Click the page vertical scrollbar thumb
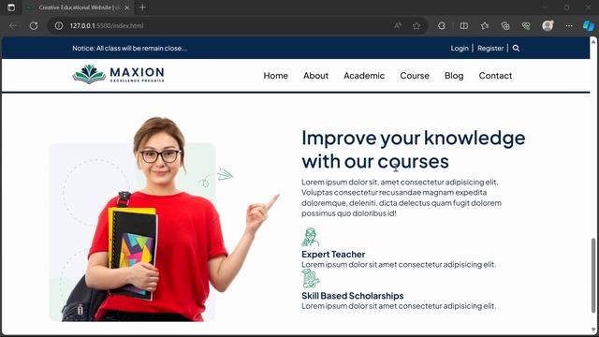This screenshot has height=337, width=599. pos(593,275)
